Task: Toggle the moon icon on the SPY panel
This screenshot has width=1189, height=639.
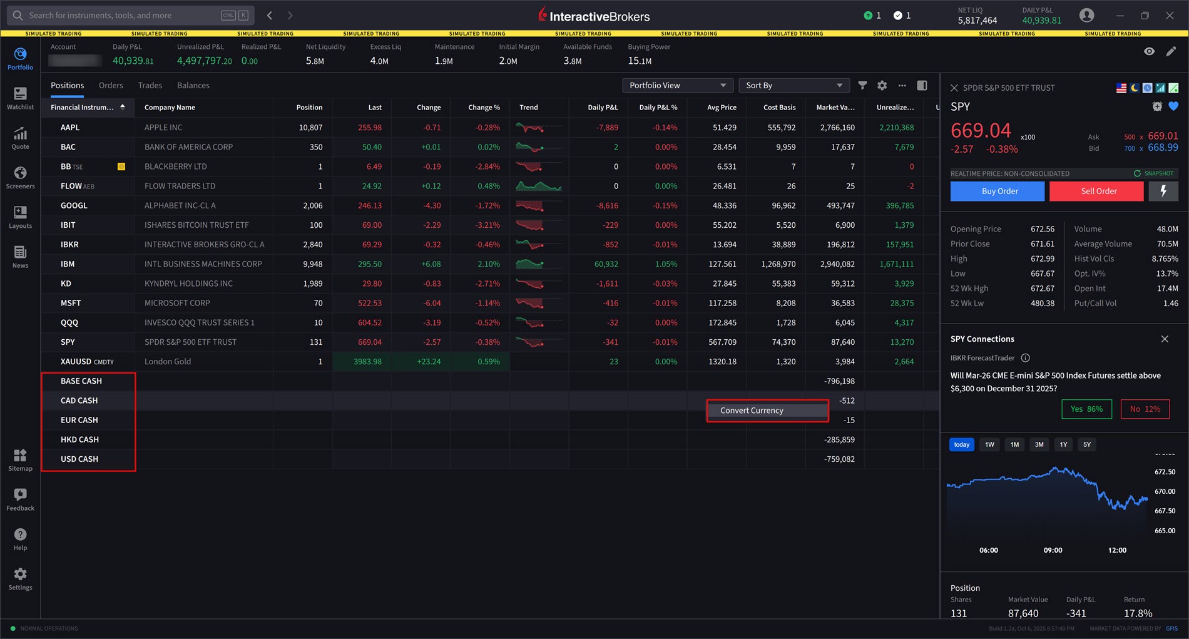Action: pyautogui.click(x=1135, y=88)
